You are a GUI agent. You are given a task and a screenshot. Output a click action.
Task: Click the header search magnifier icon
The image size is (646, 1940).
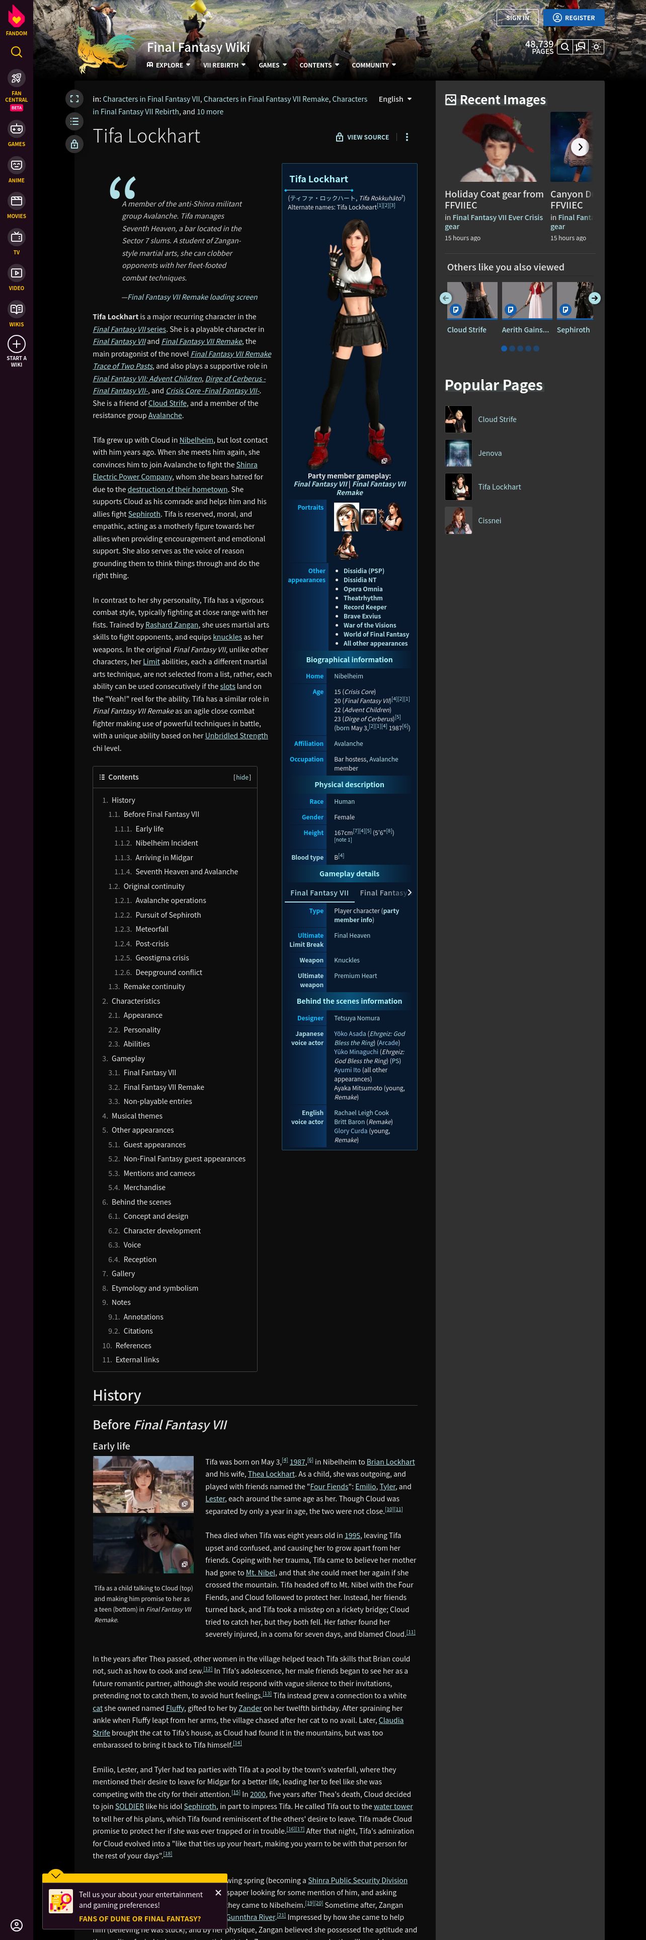565,47
